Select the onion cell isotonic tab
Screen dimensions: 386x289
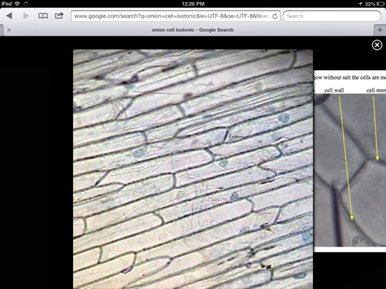pos(192,30)
